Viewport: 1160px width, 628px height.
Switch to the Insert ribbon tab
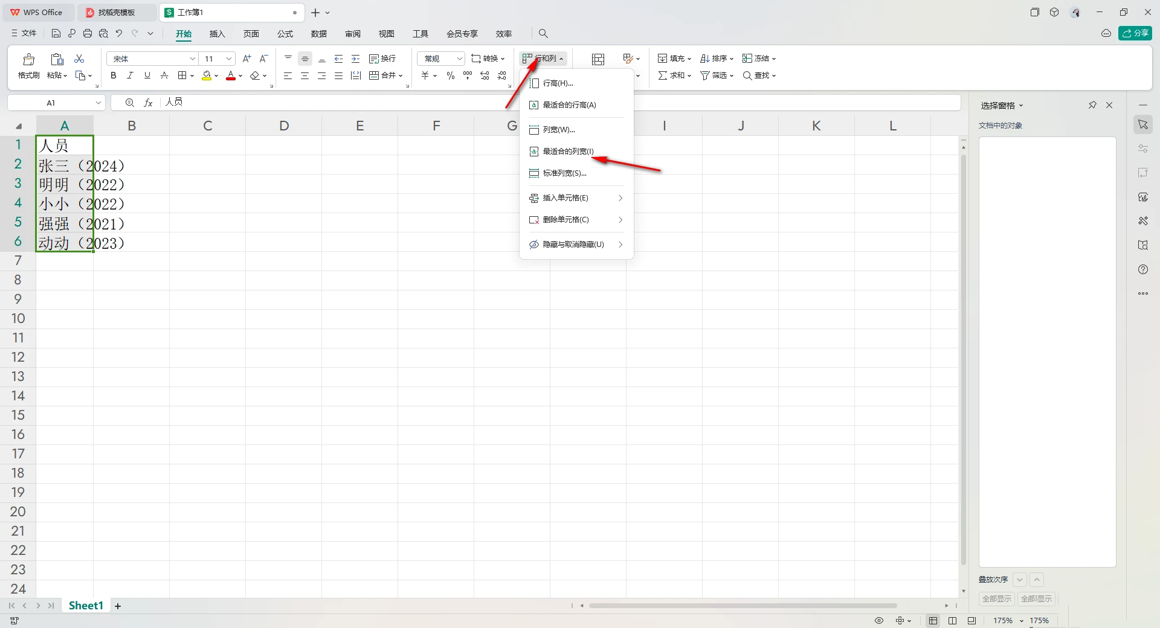217,34
